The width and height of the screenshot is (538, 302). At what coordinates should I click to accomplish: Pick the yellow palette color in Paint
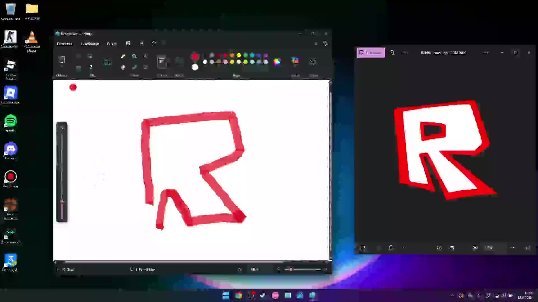(239, 55)
